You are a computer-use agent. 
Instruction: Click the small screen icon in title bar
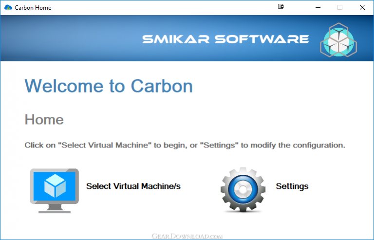point(280,7)
